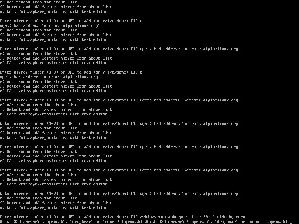Screen dimensions: 299x224
Task: Click the /sbin/setup-apkrepos script path
Action: pyautogui.click(x=164, y=217)
